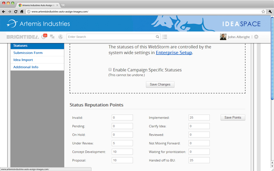This screenshot has height=171, width=274.
Task: Open the list view icon beside search
Action: [165, 37]
